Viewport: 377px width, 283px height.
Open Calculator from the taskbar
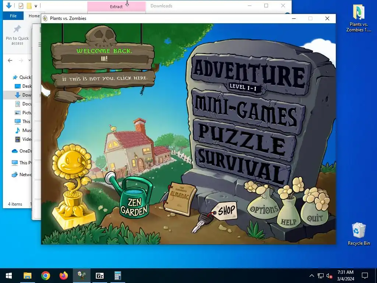coord(117,276)
